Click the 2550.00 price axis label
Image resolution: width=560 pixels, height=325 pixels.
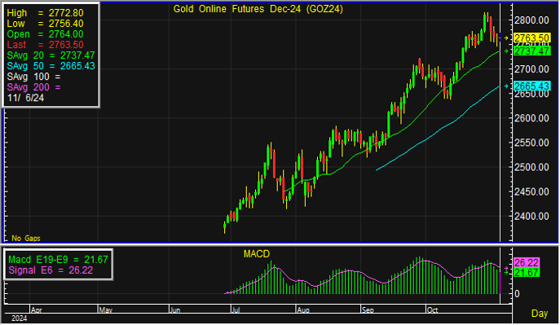click(531, 143)
